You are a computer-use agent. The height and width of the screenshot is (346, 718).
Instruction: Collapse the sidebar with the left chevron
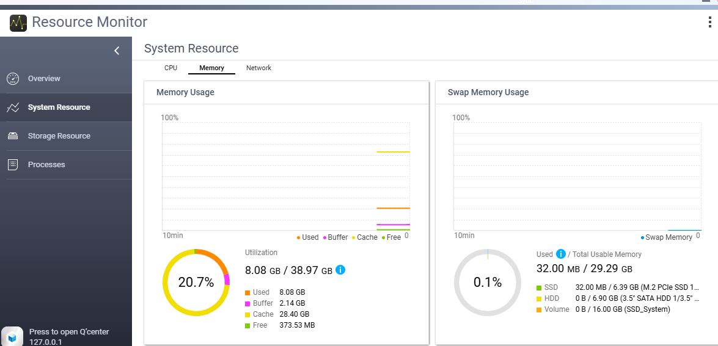(117, 51)
